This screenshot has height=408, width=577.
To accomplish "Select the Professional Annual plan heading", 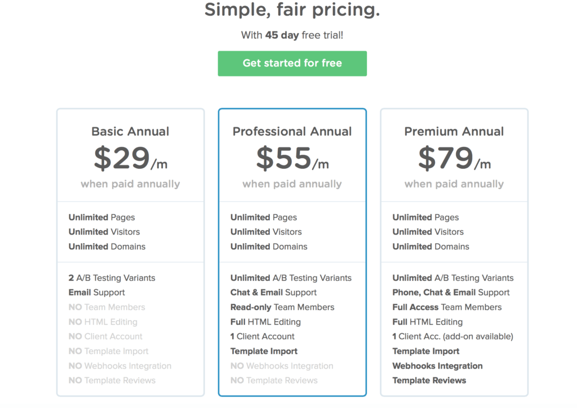I will [292, 132].
